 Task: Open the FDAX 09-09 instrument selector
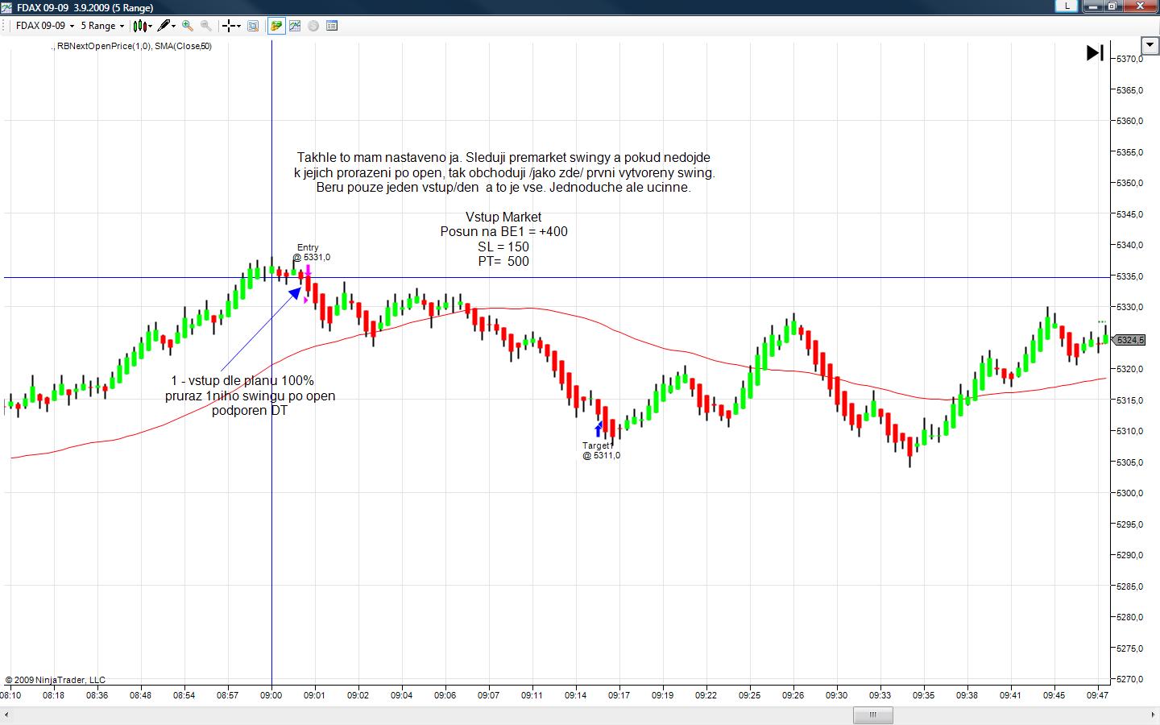45,26
